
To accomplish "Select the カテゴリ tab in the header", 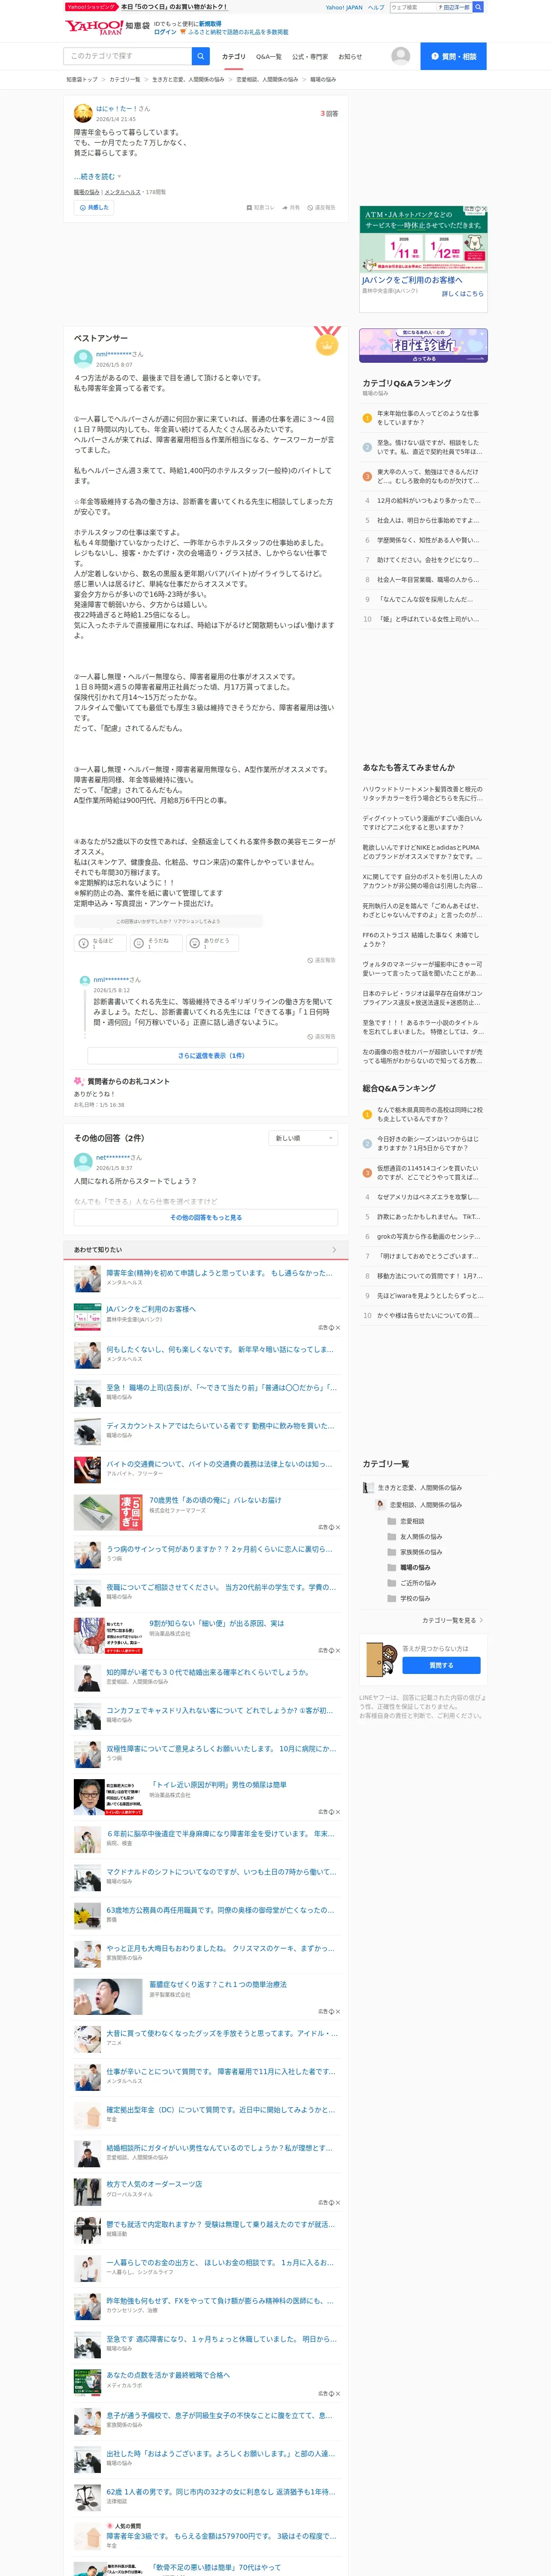I will pos(233,57).
